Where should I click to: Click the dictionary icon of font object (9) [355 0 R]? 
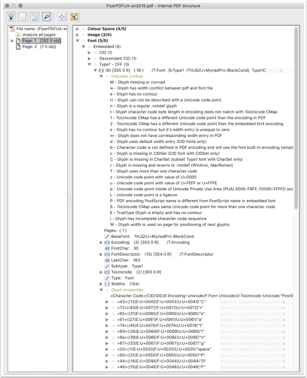[x=101, y=70]
